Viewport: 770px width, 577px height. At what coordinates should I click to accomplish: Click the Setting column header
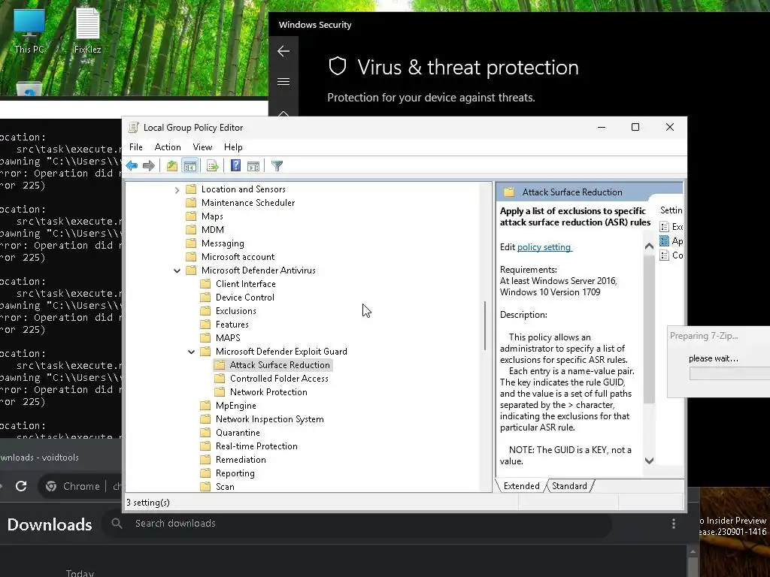[x=671, y=210]
